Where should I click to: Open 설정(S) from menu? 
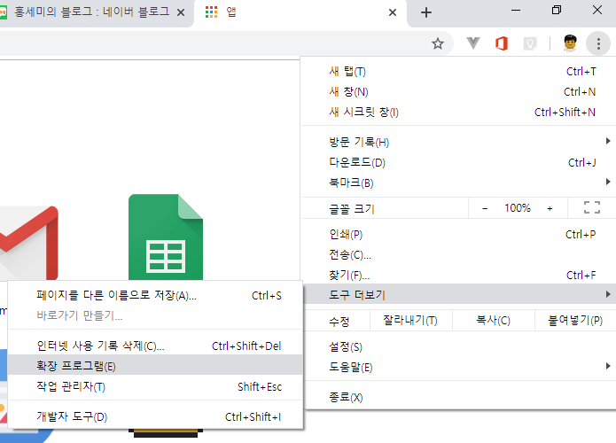click(x=458, y=346)
